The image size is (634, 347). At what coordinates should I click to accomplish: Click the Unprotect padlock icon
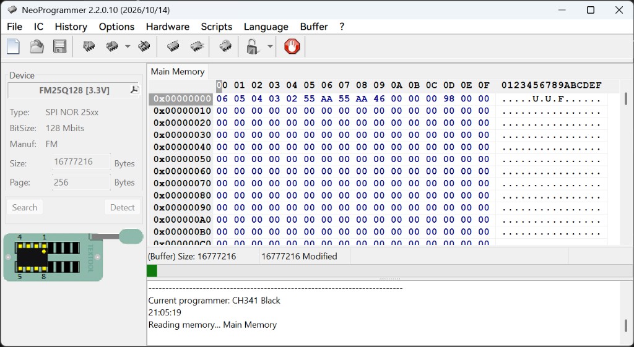click(x=253, y=46)
